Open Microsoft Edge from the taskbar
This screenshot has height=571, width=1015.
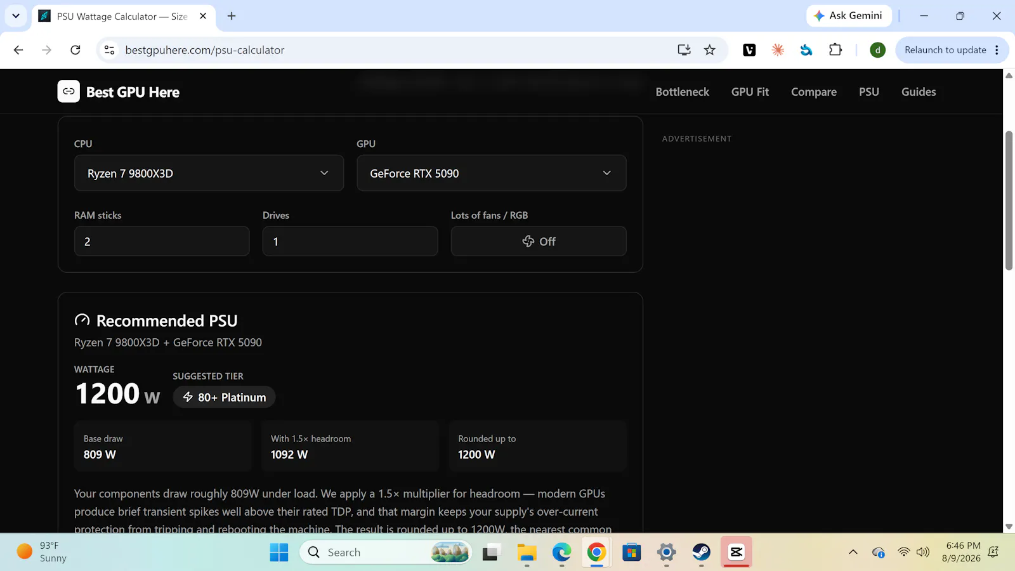(561, 553)
